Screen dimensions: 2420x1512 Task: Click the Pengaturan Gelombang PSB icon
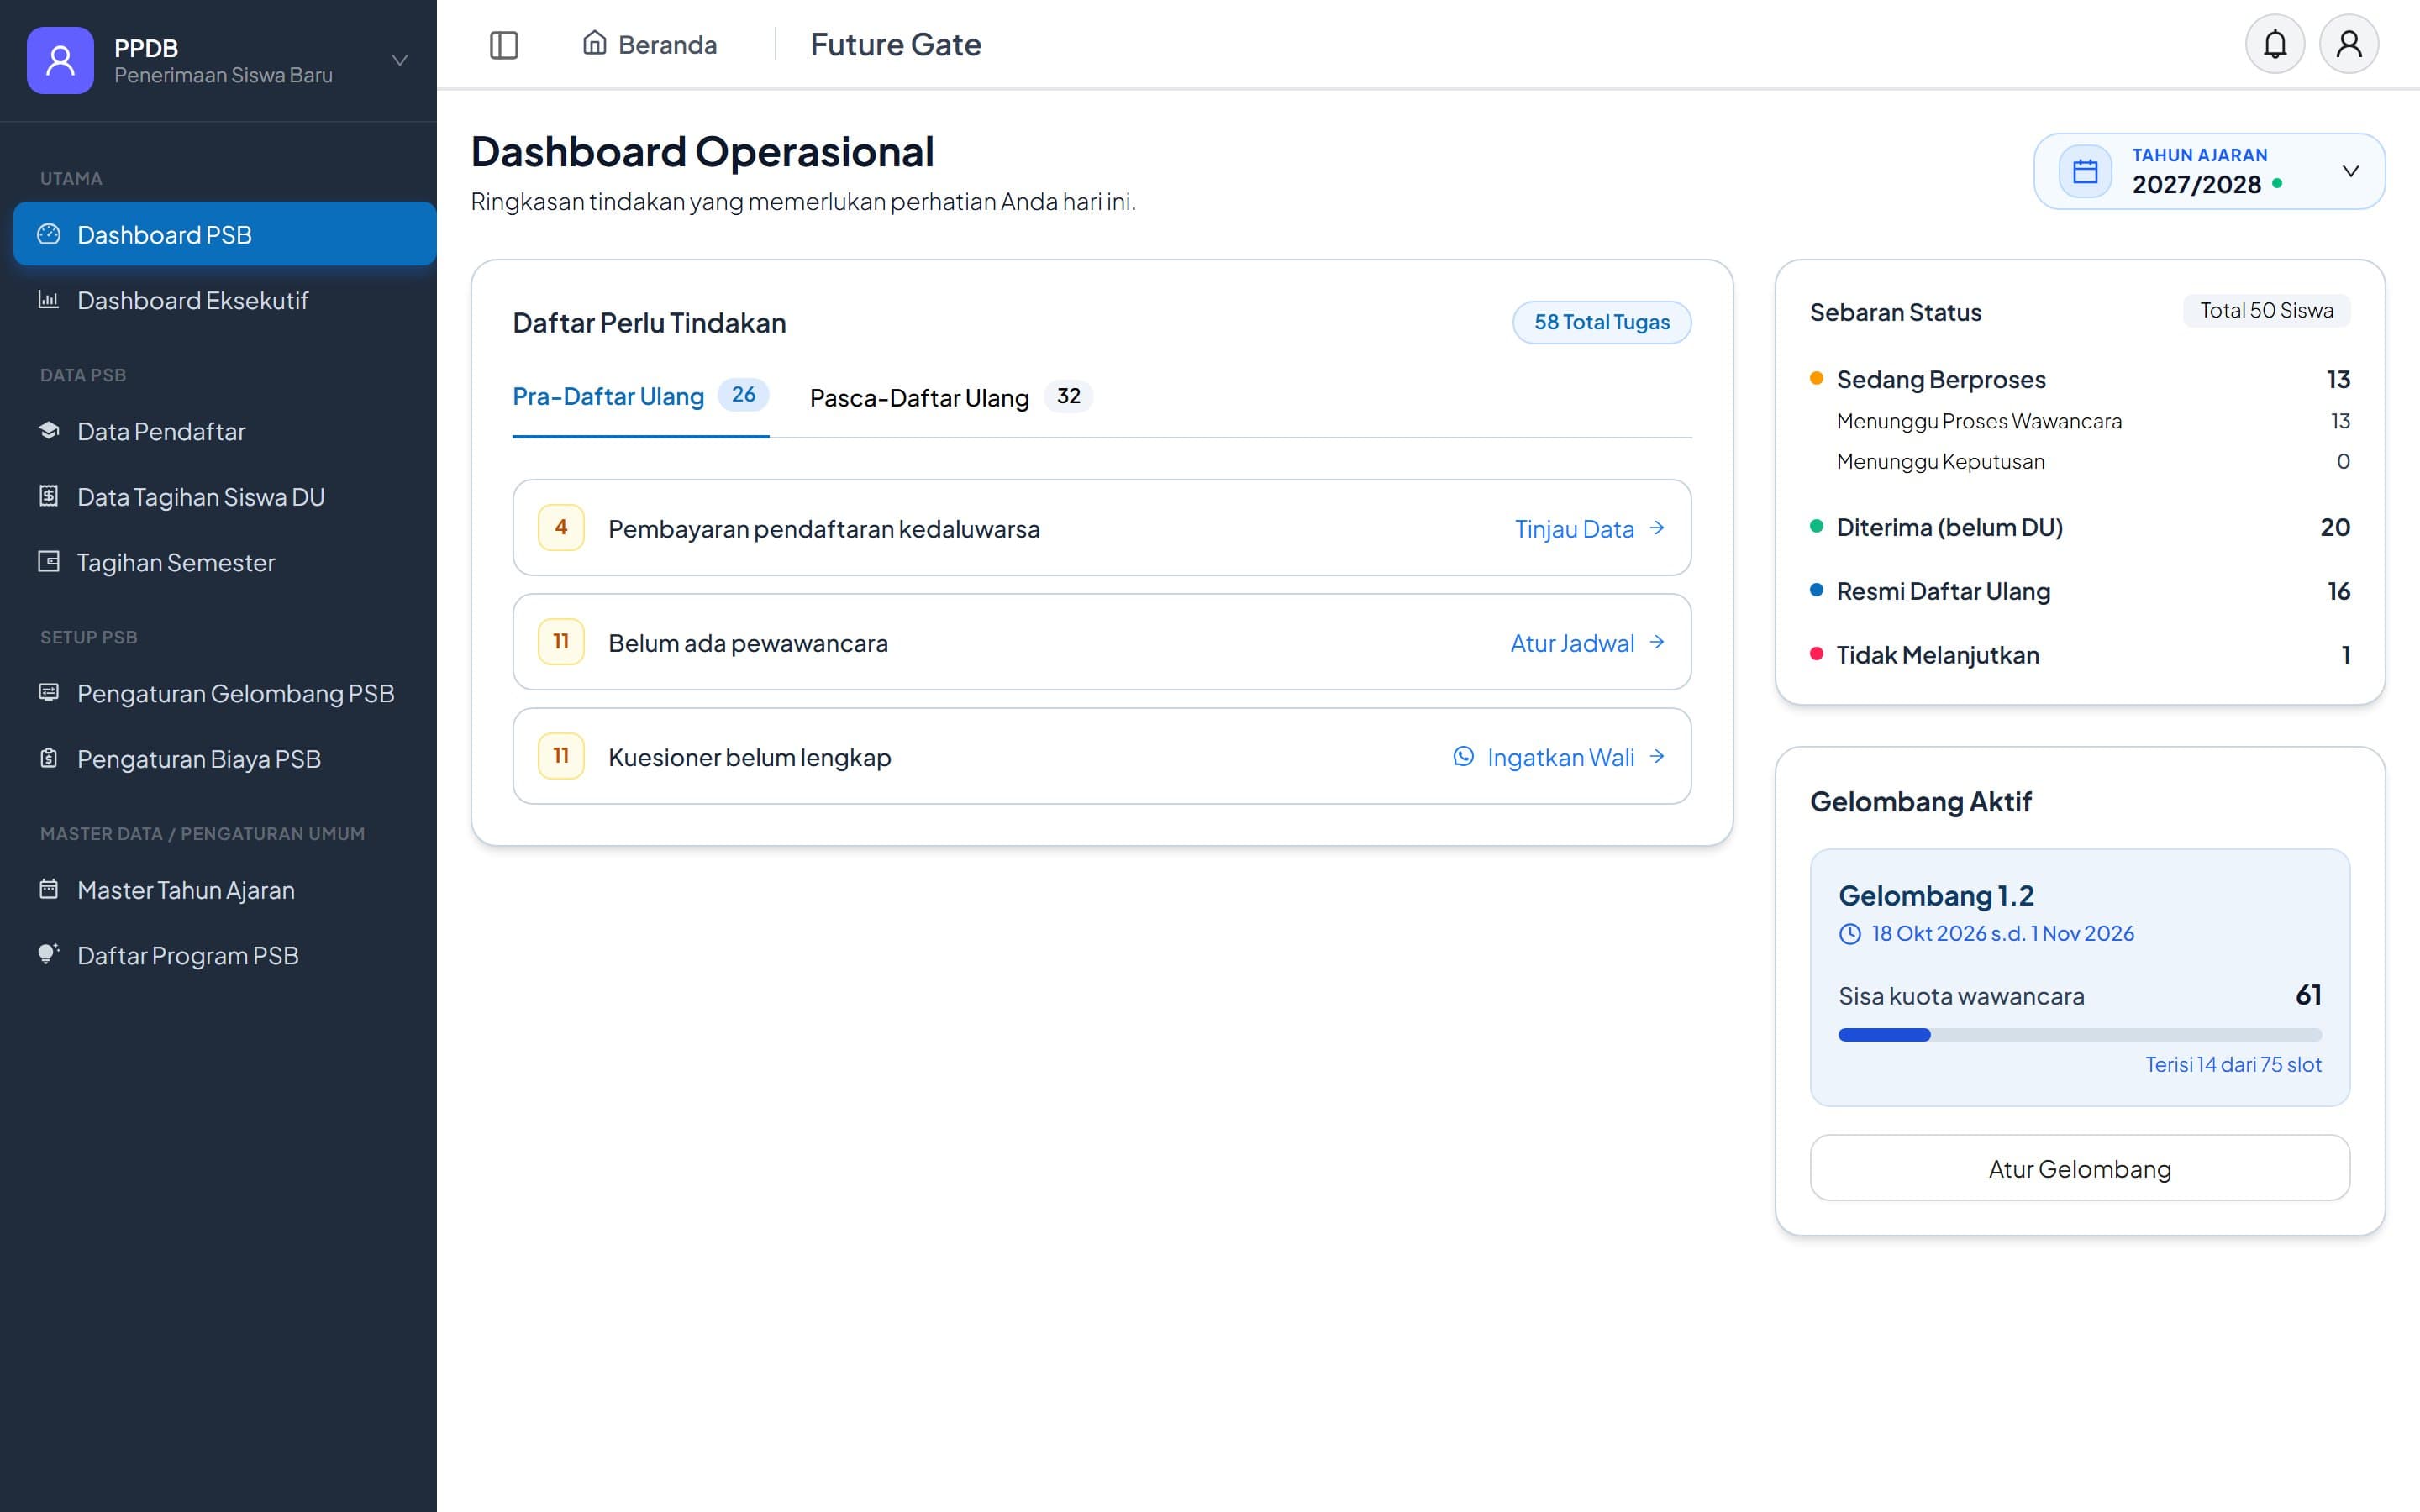(48, 692)
